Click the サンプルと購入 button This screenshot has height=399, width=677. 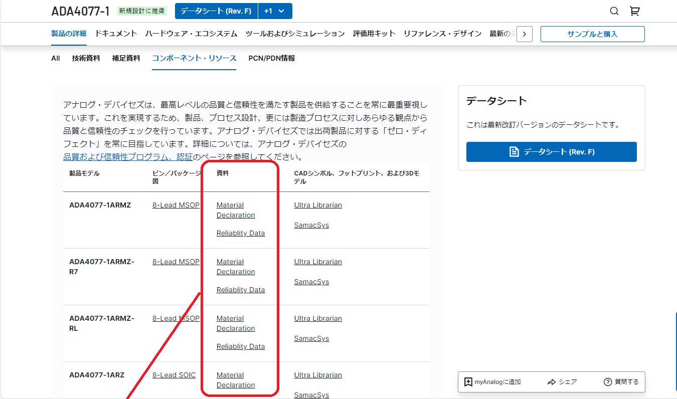point(592,34)
